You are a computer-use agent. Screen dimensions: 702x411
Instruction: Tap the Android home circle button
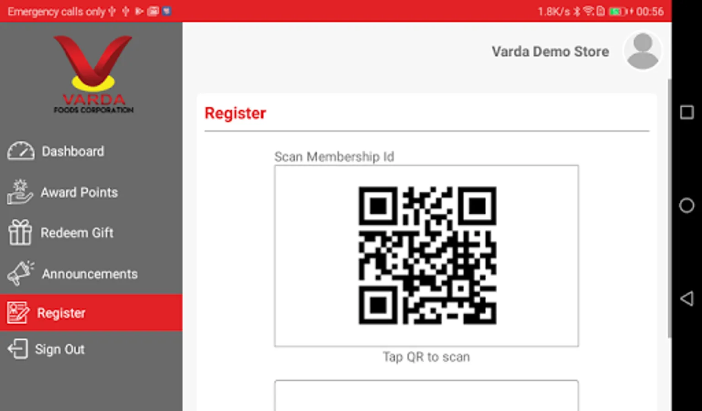(686, 205)
